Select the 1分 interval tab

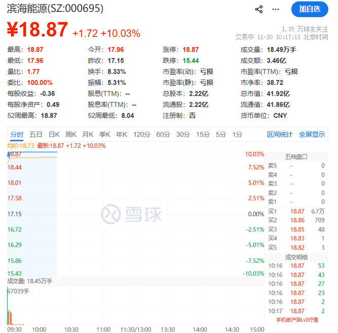click(x=237, y=134)
